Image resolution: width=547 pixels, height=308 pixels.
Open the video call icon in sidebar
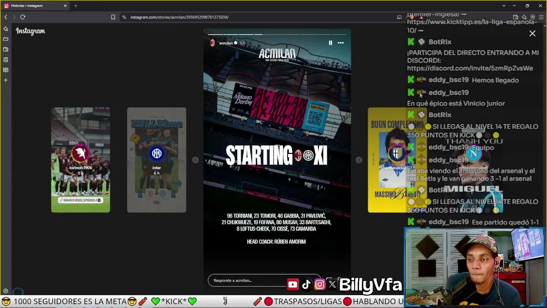click(x=6, y=39)
